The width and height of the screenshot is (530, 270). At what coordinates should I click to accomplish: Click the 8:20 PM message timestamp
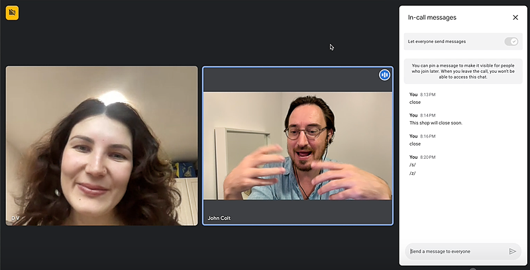click(x=427, y=157)
